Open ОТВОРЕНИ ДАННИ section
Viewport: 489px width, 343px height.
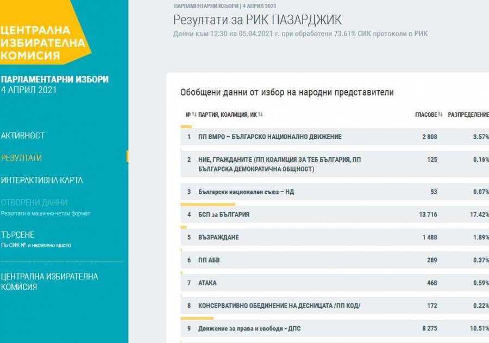34,202
